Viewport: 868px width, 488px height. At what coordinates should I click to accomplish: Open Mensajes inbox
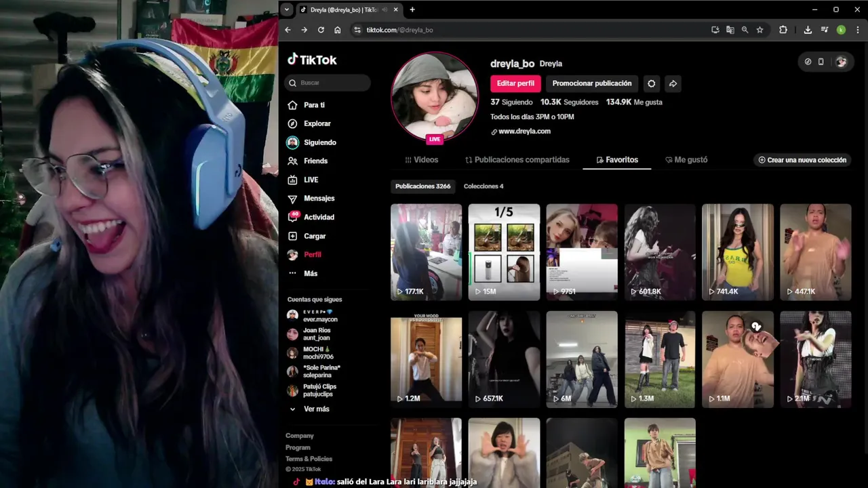[x=311, y=199]
